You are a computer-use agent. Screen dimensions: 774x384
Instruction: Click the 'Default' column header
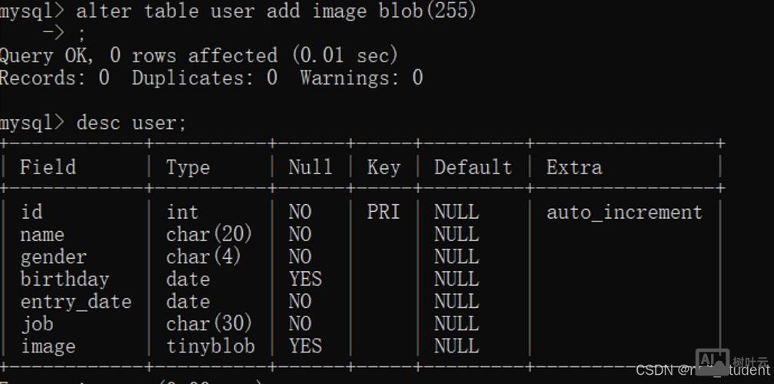(473, 167)
